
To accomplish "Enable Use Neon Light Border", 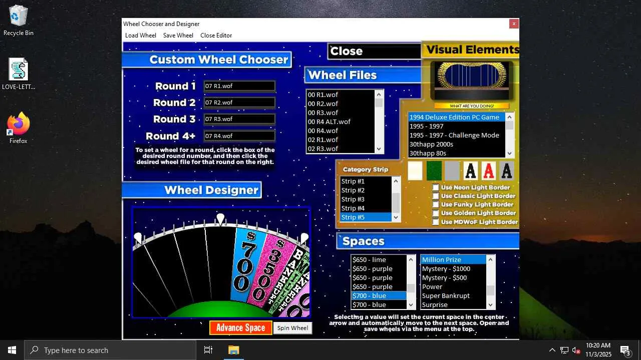I will (x=436, y=187).
